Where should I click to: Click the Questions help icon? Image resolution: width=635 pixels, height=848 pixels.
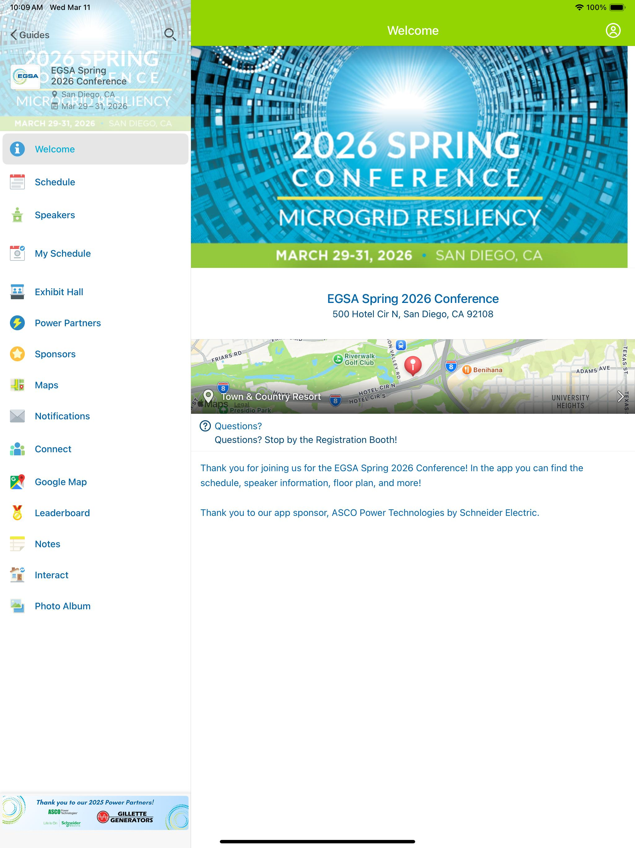205,426
